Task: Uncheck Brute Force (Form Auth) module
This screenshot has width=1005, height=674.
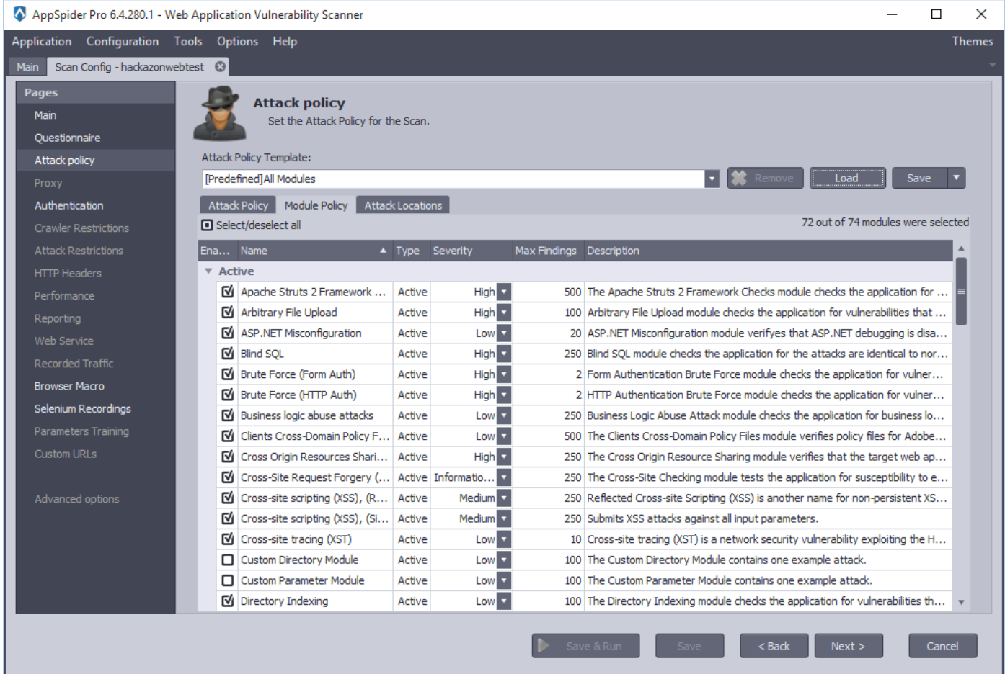Action: pos(228,374)
